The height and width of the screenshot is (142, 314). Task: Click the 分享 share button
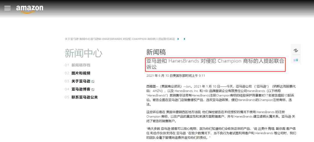296,60
